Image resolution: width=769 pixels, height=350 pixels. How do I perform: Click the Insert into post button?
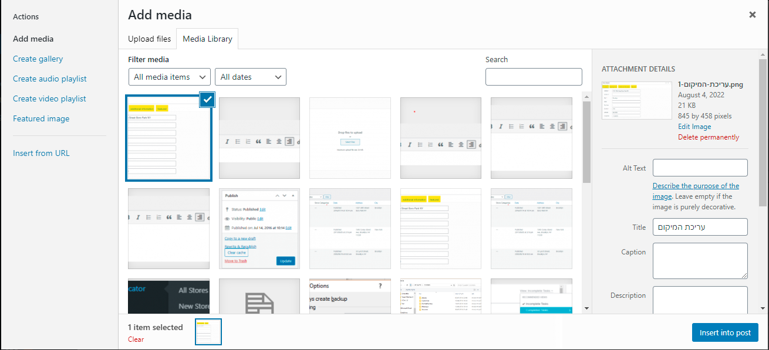(725, 332)
